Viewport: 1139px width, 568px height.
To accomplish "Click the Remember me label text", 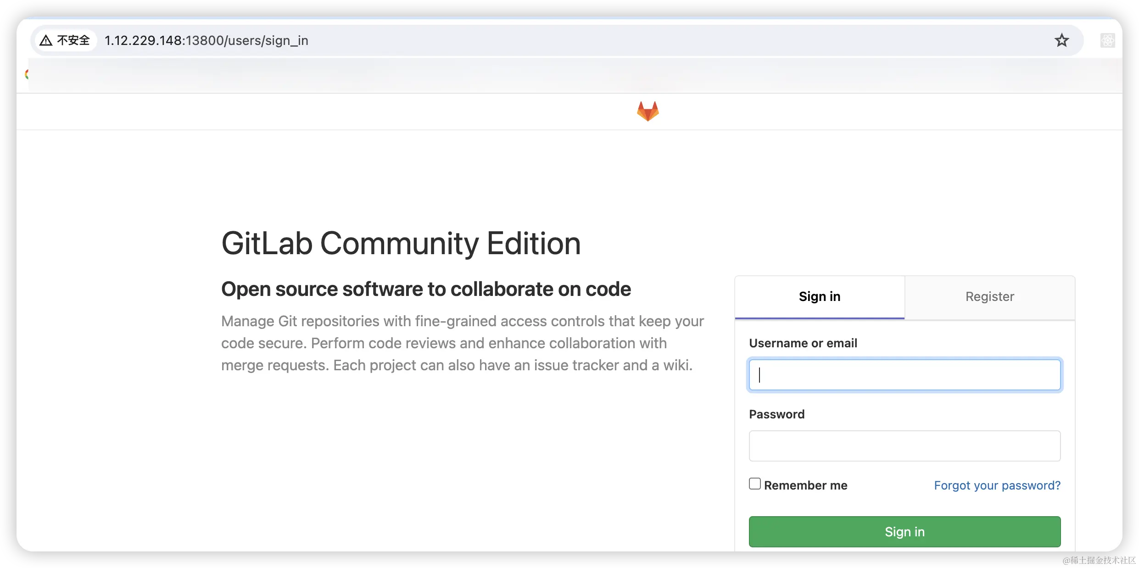I will (x=805, y=485).
